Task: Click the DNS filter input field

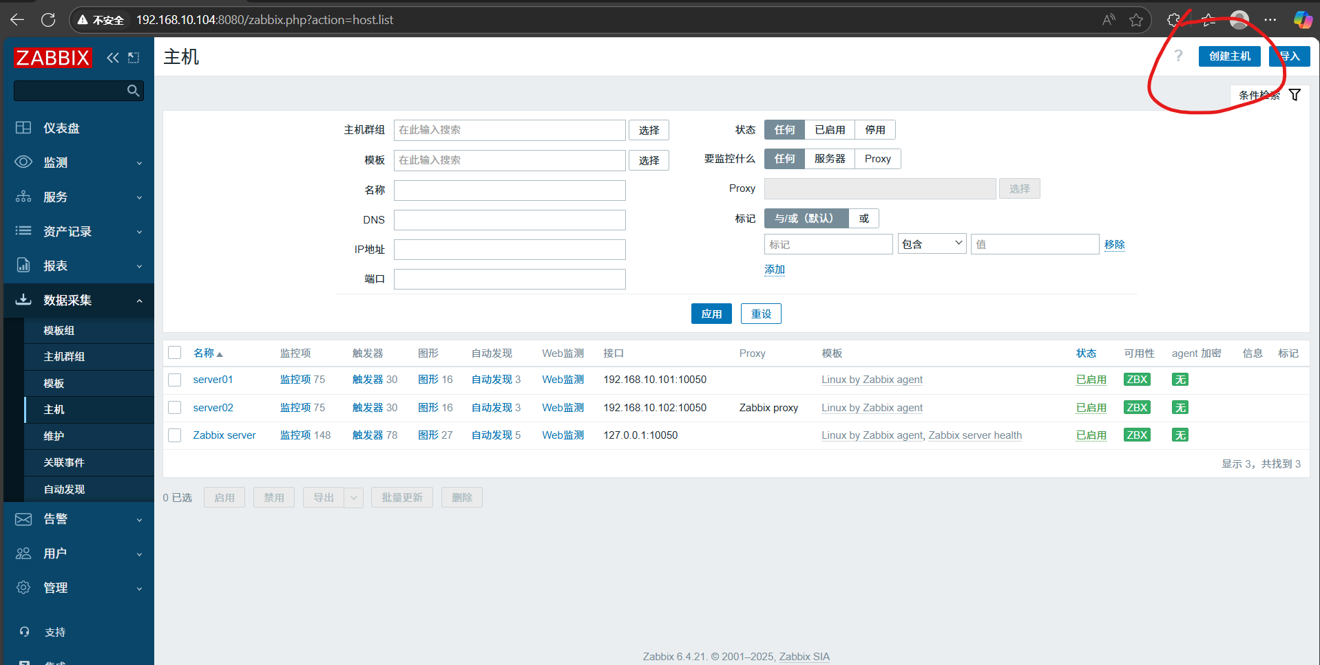Action: coord(510,220)
